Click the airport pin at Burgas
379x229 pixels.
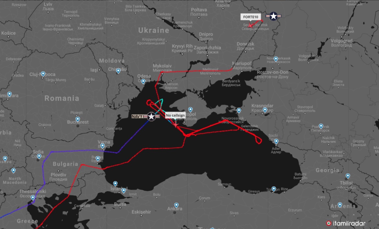coord(98,159)
